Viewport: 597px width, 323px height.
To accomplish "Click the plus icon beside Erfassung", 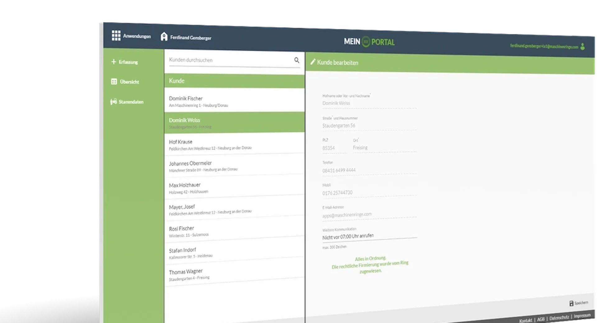I will click(113, 61).
